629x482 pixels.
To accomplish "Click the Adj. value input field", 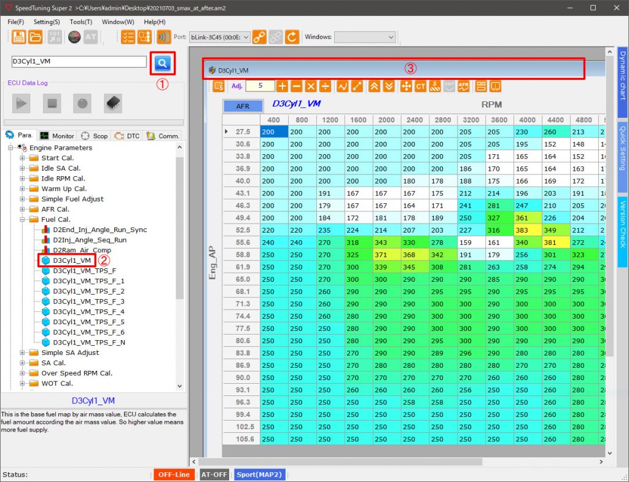I will tap(260, 86).
